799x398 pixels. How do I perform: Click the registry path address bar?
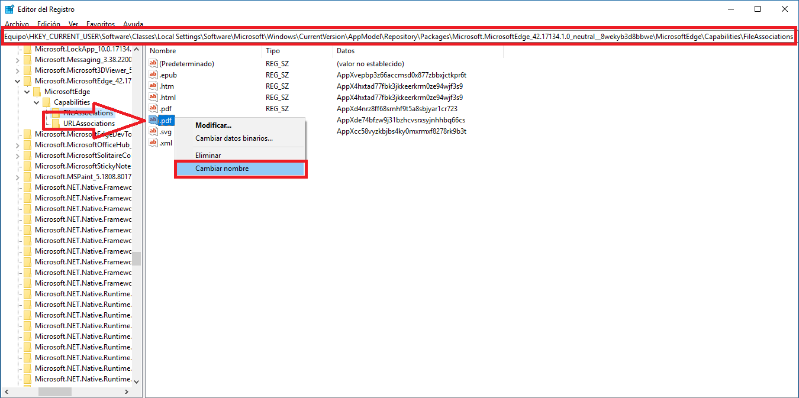(399, 37)
